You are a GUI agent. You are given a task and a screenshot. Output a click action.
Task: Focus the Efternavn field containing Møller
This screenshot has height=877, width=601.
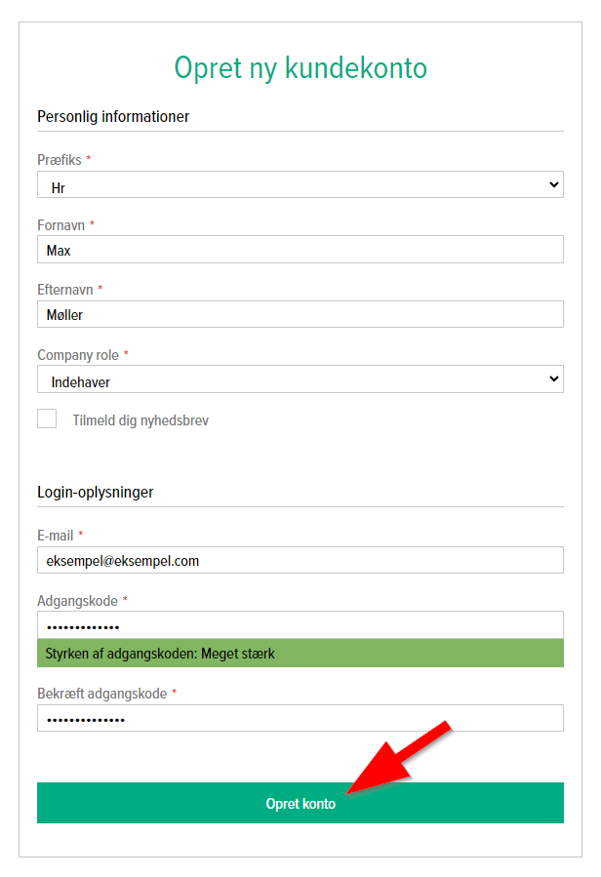[x=300, y=314]
